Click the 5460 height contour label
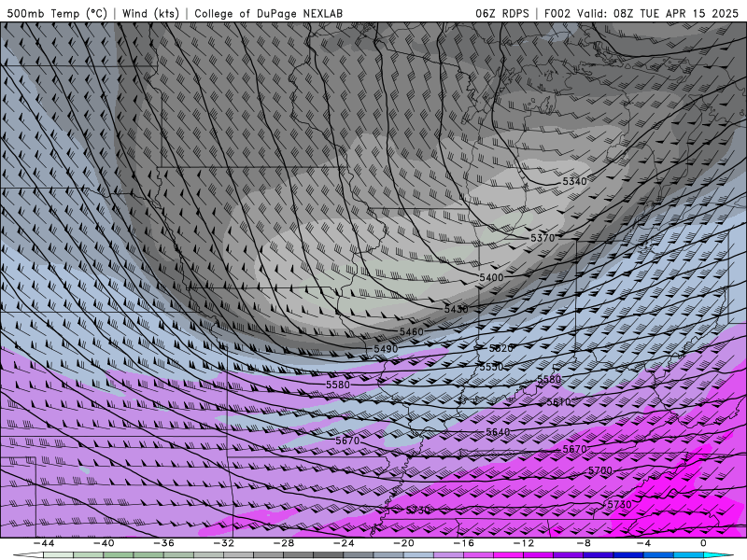Image resolution: width=747 pixels, height=560 pixels. (x=411, y=332)
